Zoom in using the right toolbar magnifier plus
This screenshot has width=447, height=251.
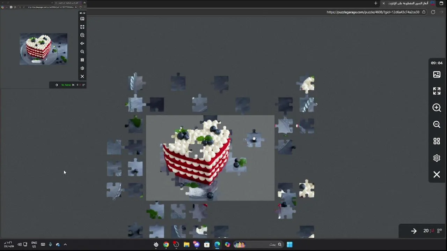[x=437, y=108]
